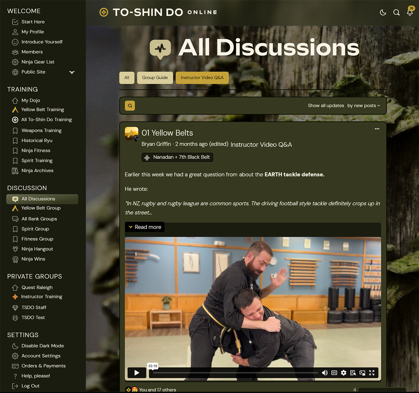
Task: Select the All filter chip
Action: point(127,77)
